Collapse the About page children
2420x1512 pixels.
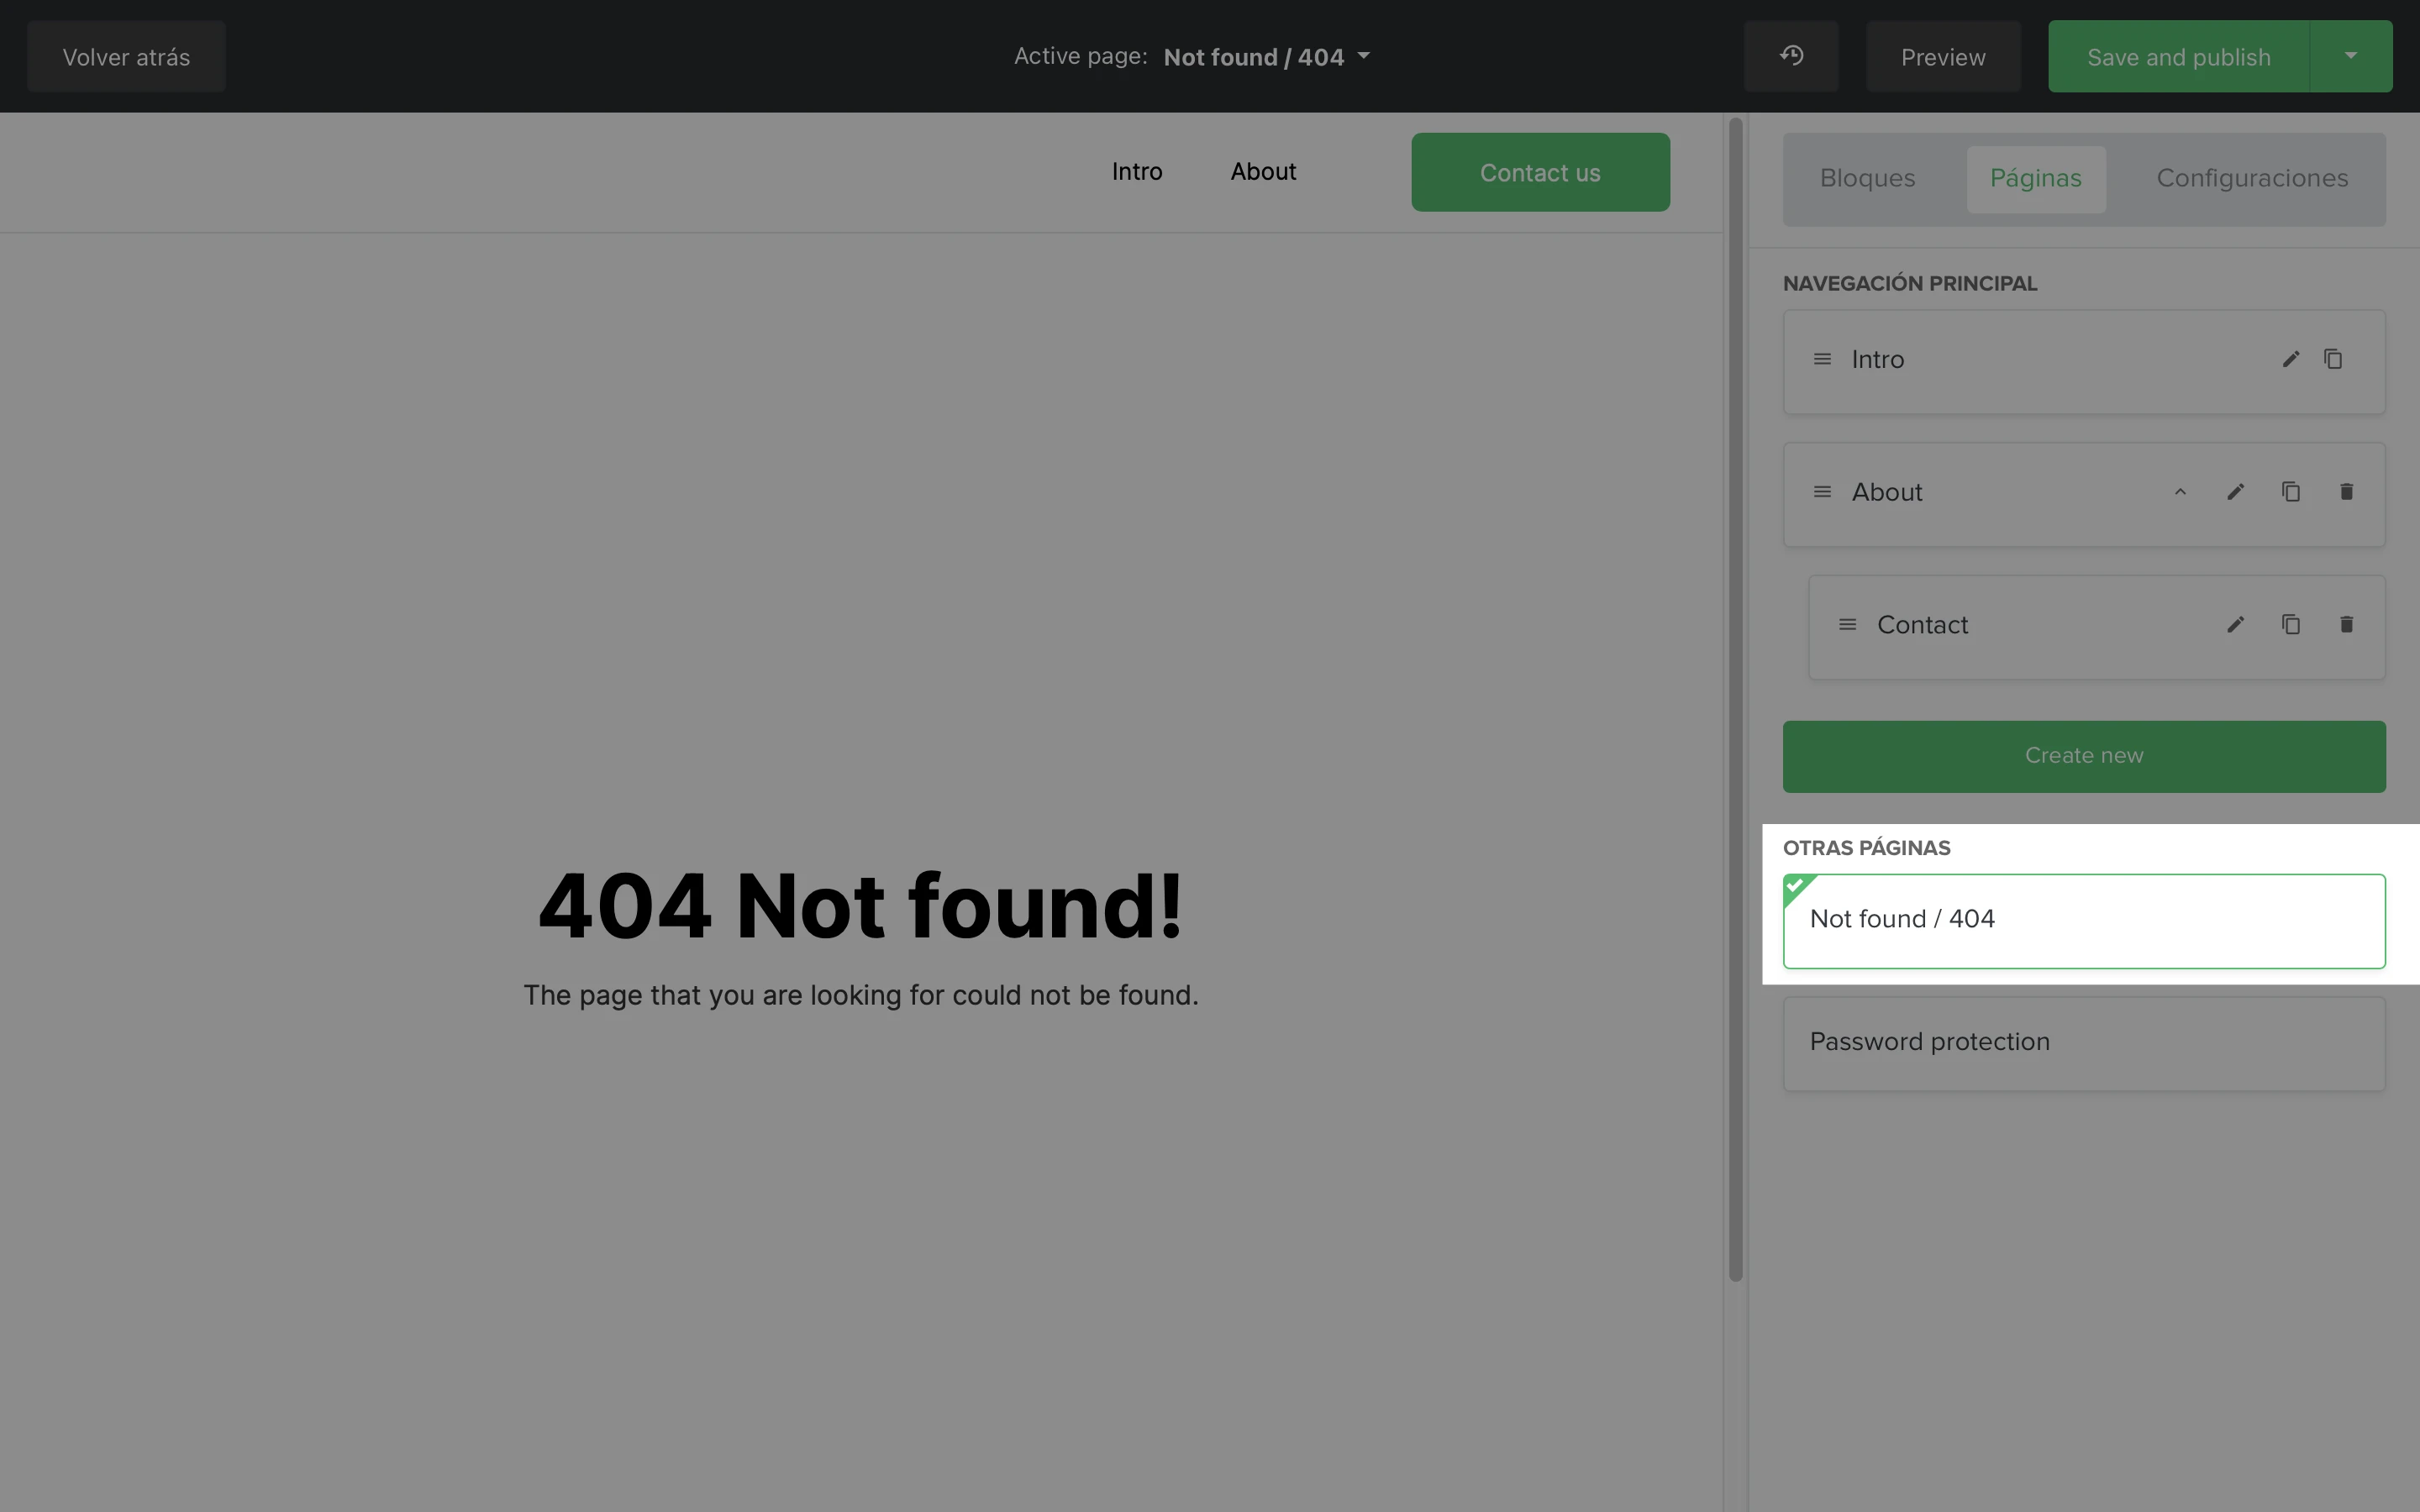pos(2180,492)
